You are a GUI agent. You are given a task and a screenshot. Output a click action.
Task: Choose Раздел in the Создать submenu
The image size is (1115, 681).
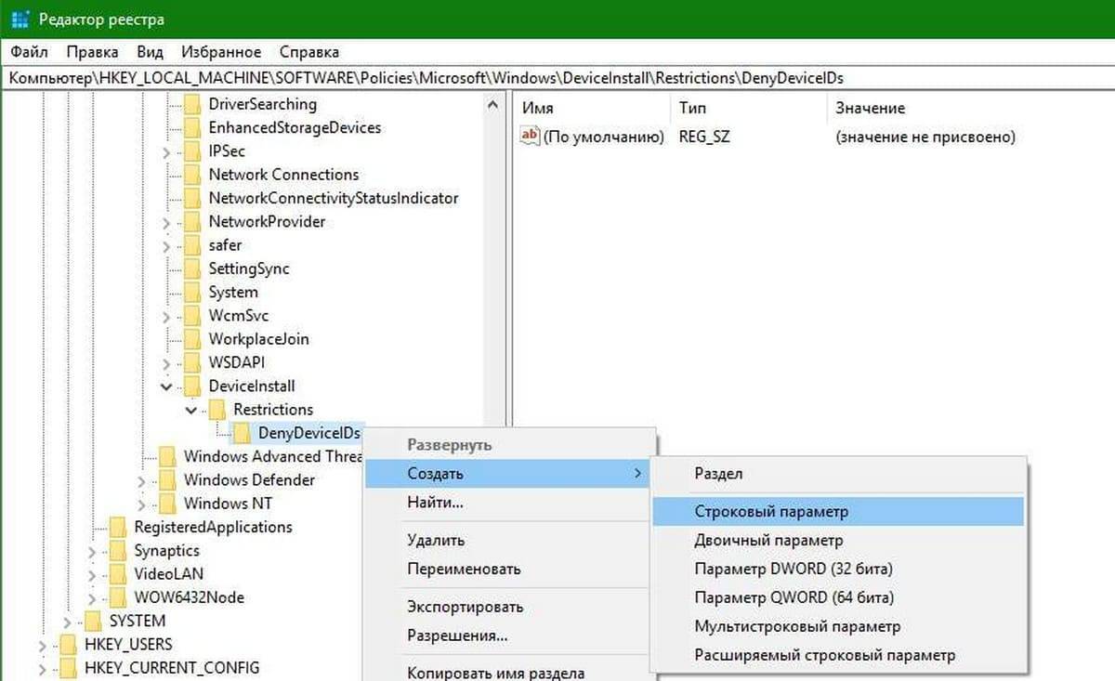tap(838, 473)
